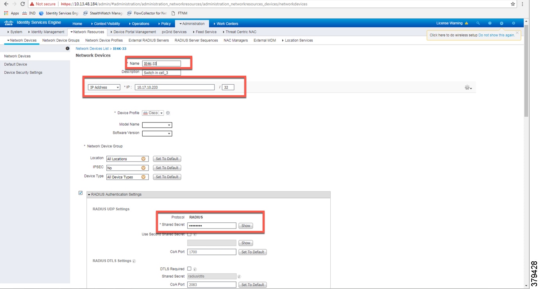Switch to Network Device Groups tab
539x289 pixels.
[61, 40]
